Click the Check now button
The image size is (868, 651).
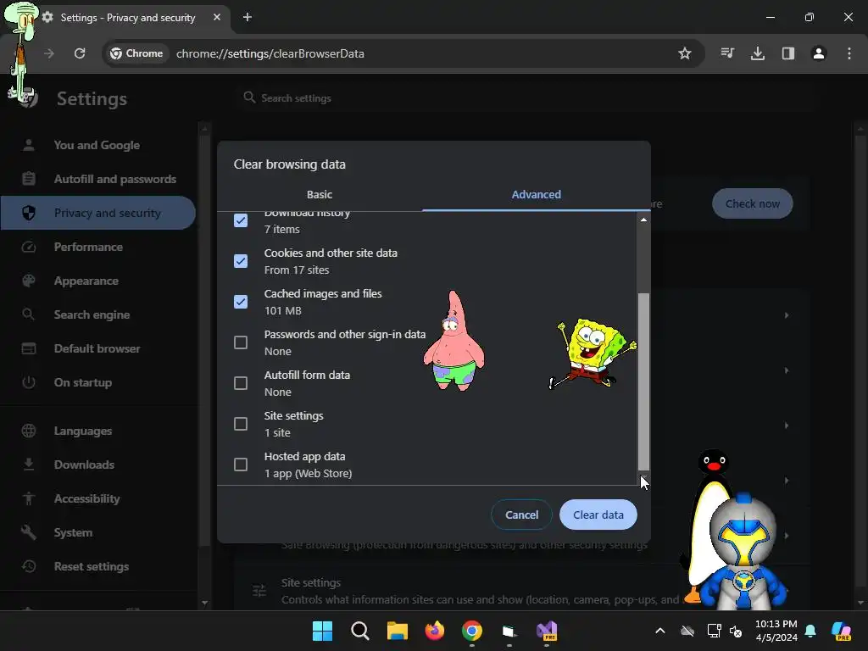pos(753,203)
